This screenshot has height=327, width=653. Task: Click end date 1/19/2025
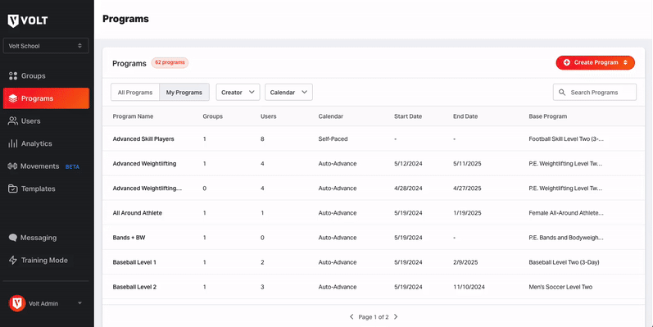(467, 213)
